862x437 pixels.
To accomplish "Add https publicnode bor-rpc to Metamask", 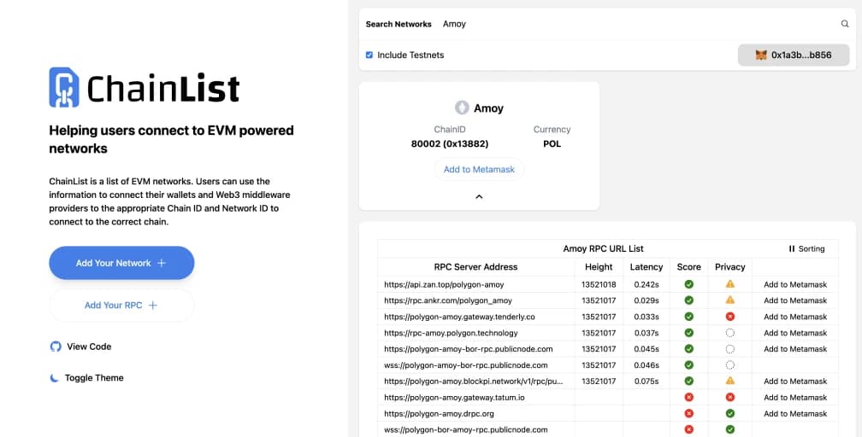I will click(795, 348).
